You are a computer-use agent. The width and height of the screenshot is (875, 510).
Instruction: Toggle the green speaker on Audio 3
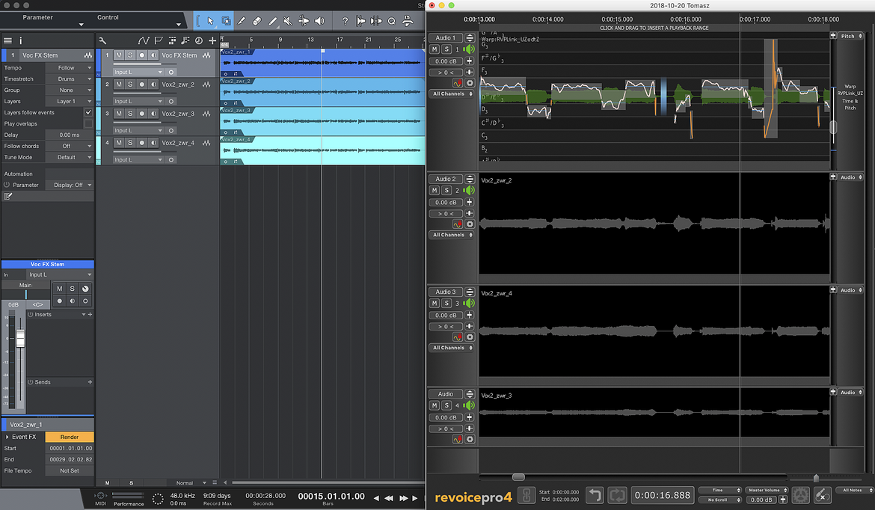[469, 303]
